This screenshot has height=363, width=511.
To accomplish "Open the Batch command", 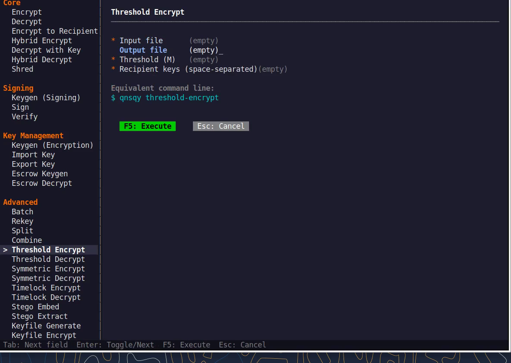I will point(22,211).
